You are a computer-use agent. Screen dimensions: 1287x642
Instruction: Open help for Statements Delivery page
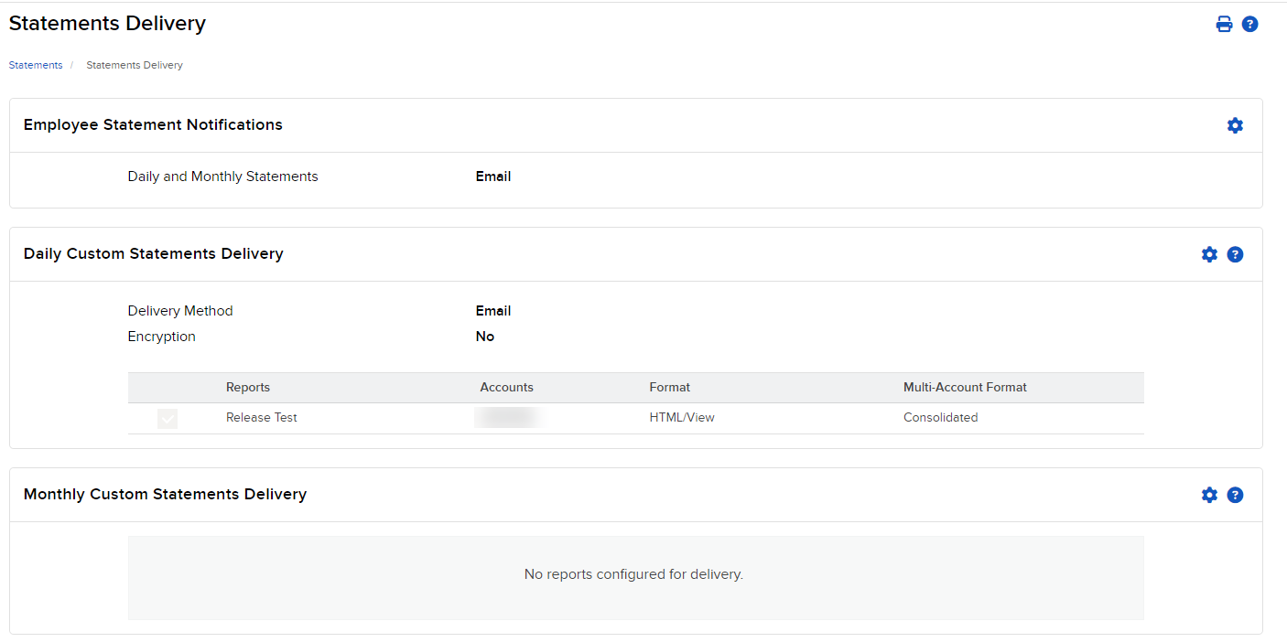pyautogui.click(x=1250, y=24)
